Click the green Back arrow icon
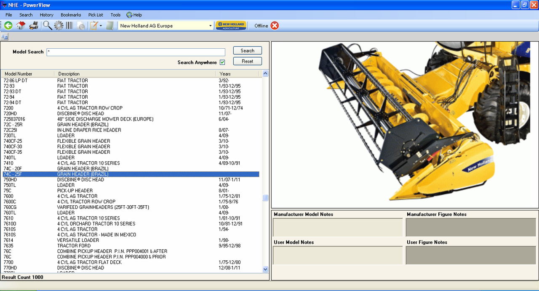Viewport: 539px width, 291px height. coord(8,26)
